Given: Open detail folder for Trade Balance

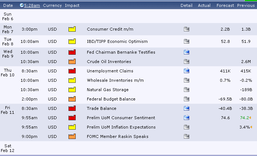Looking at the screenshot, I should pyautogui.click(x=186, y=108).
